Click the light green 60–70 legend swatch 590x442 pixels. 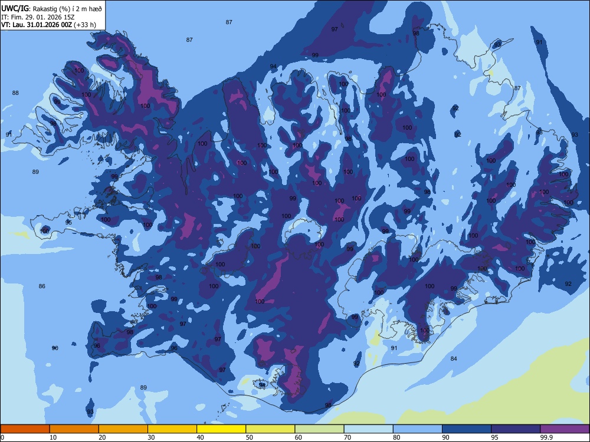319,429
